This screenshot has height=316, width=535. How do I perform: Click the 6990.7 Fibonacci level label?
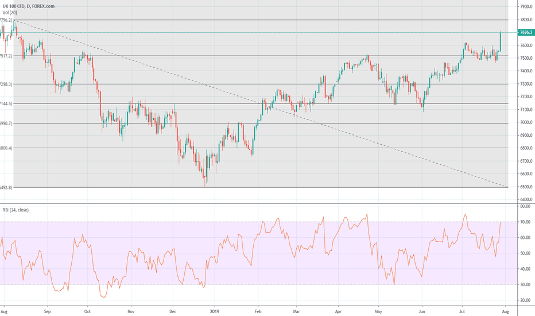[x=6, y=124]
